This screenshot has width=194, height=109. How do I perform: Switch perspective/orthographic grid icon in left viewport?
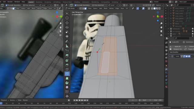60,35
